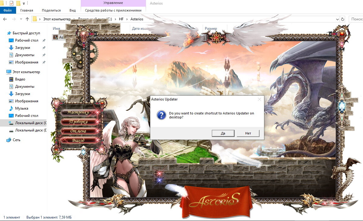
Task: Click the Up arrow navigation icon
Action: point(27,19)
